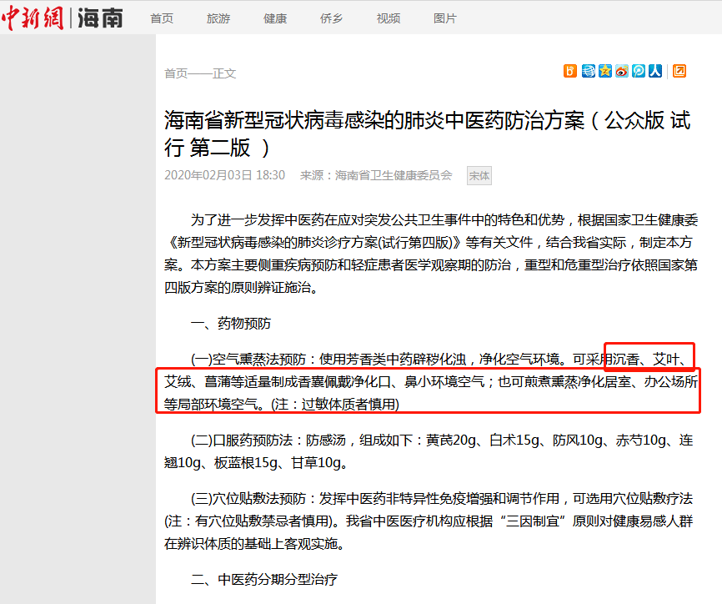722x604 pixels.
Task: Share the article to Sina Weibo
Action: click(622, 71)
